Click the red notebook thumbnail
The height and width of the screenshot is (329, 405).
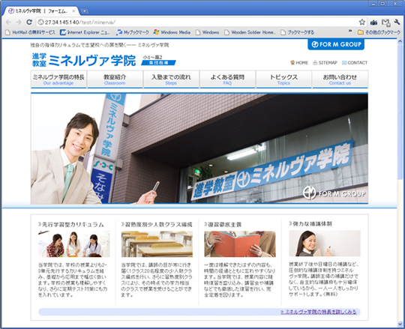(240, 244)
